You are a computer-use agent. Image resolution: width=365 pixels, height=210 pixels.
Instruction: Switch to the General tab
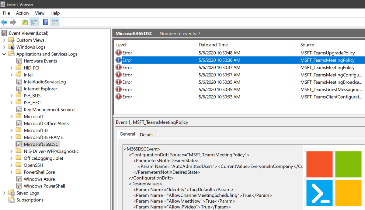click(x=127, y=134)
